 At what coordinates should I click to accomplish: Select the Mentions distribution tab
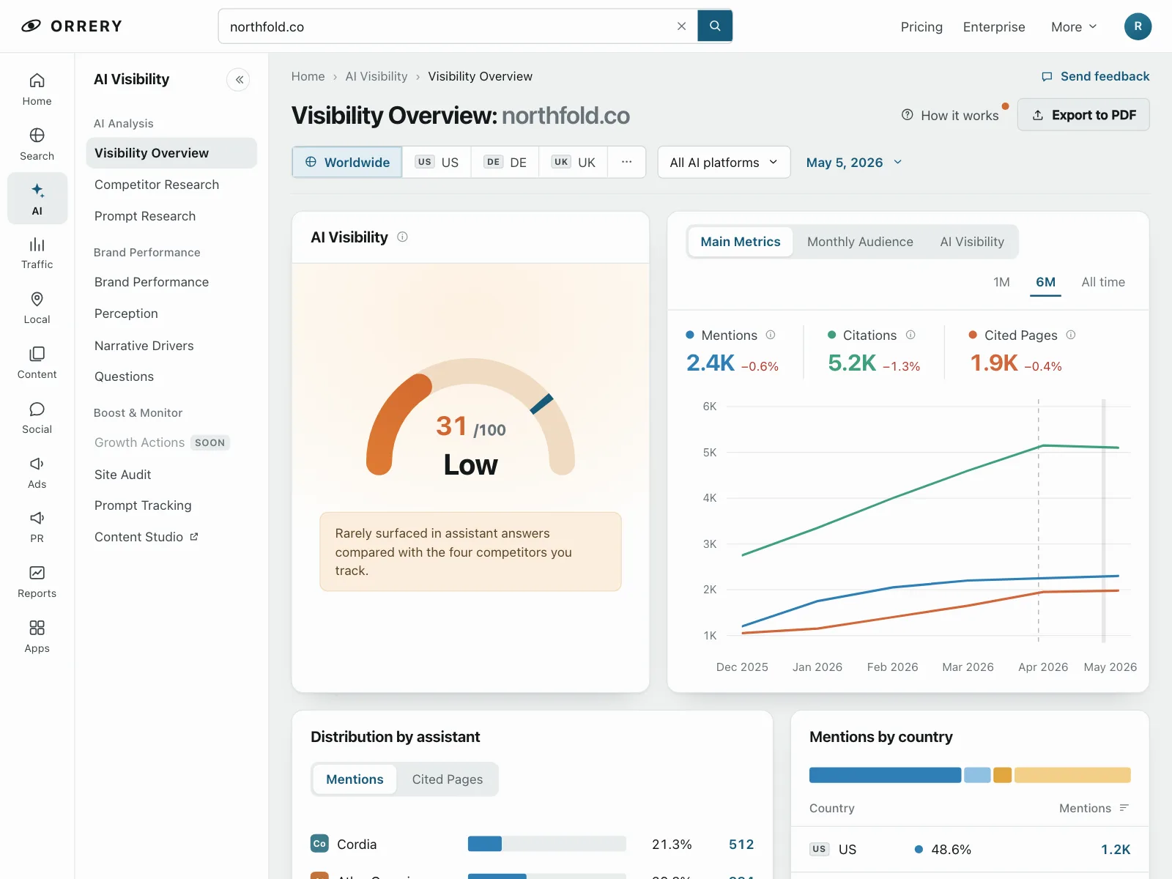pos(355,779)
